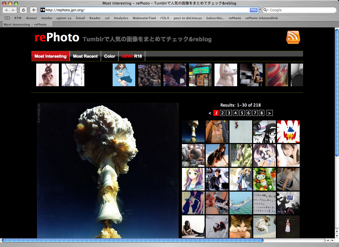Screen dimensions: 339x247
Task: Switch to the Most Recent tab
Action: pyautogui.click(x=85, y=56)
